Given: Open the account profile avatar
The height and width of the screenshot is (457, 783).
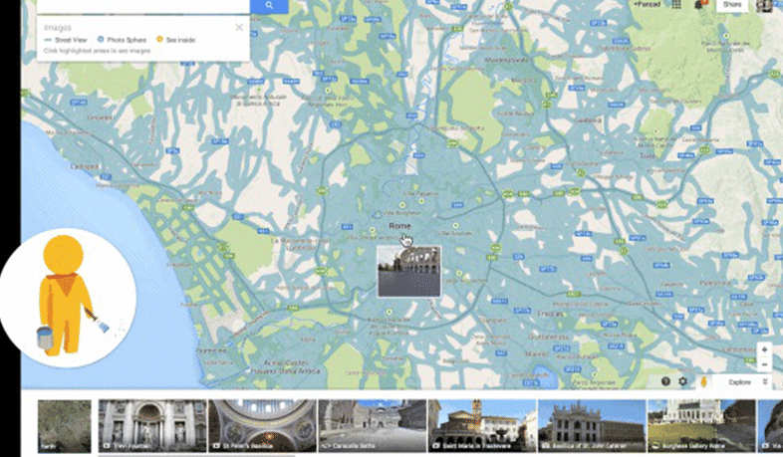Looking at the screenshot, I should coord(764,5).
